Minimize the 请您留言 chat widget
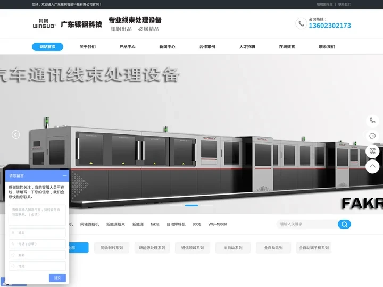The image size is (383, 287). coord(64,176)
